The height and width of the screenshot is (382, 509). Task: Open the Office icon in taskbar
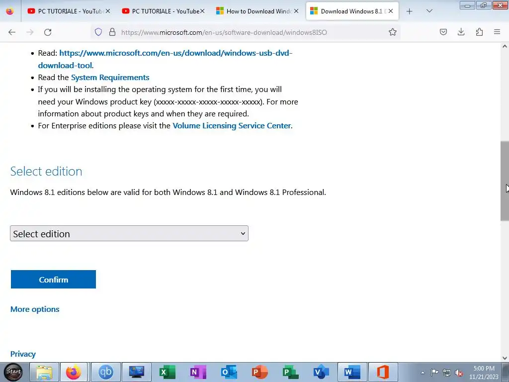tap(383, 372)
